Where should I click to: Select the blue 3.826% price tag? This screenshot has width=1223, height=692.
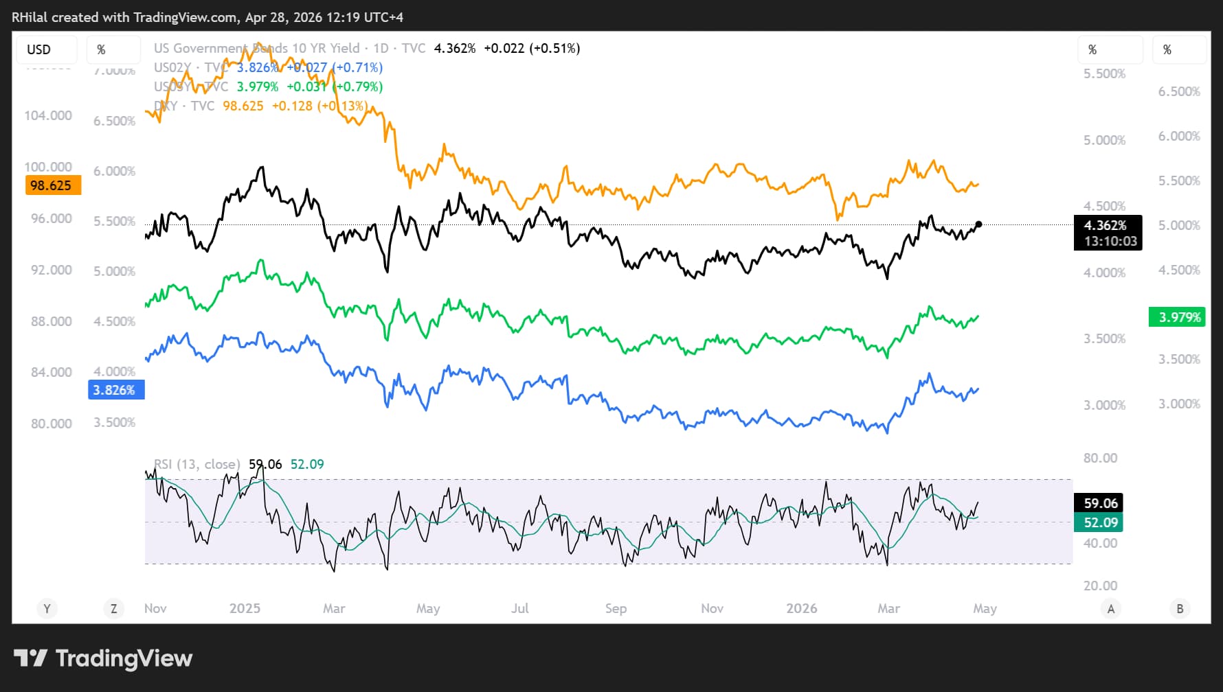point(115,390)
